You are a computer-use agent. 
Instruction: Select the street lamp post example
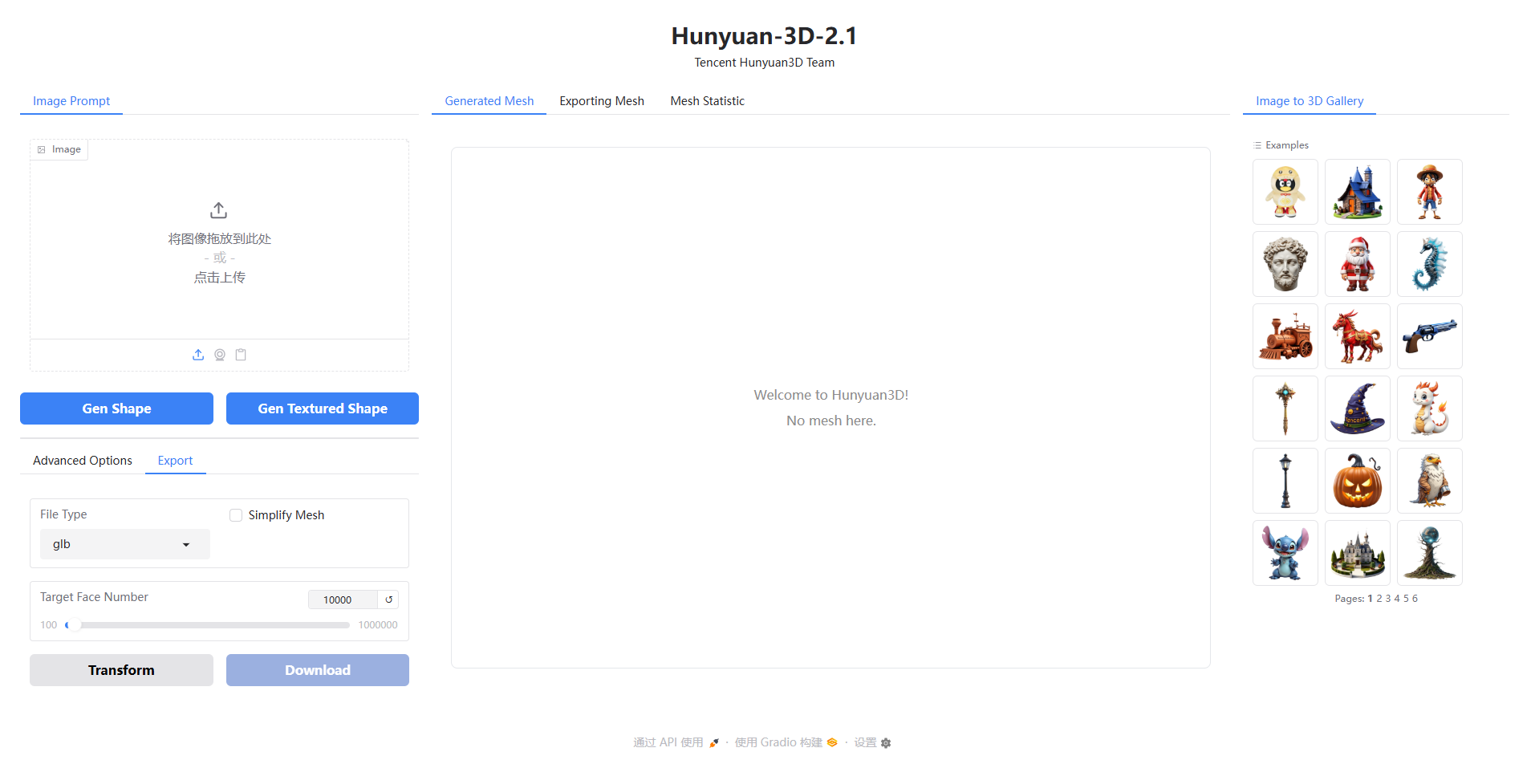[1285, 481]
